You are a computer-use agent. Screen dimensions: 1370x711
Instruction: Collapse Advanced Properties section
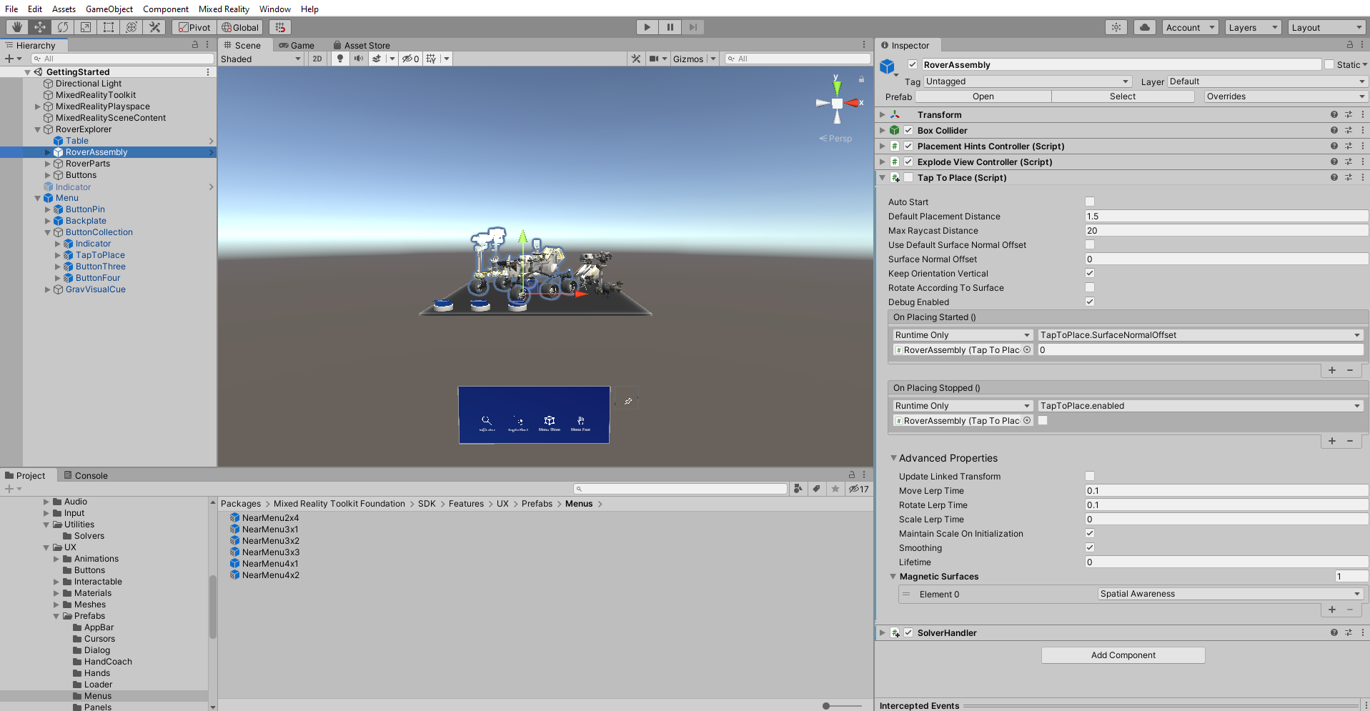point(893,458)
